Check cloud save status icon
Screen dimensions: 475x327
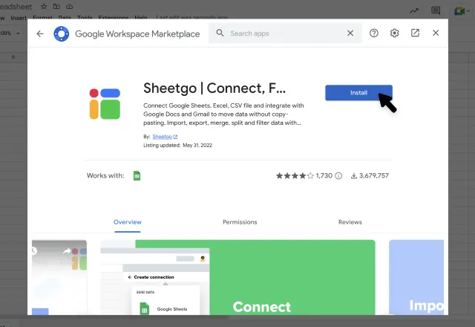click(x=69, y=7)
